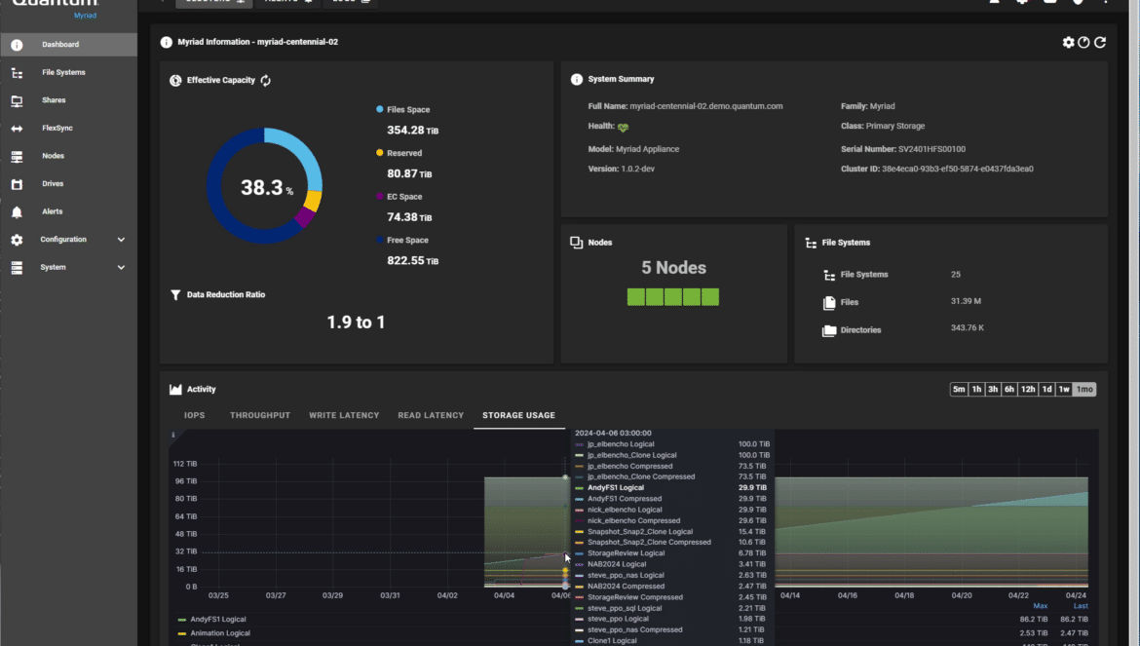Image resolution: width=1140 pixels, height=646 pixels.
Task: Switch activity range to 1d
Action: [1046, 390]
